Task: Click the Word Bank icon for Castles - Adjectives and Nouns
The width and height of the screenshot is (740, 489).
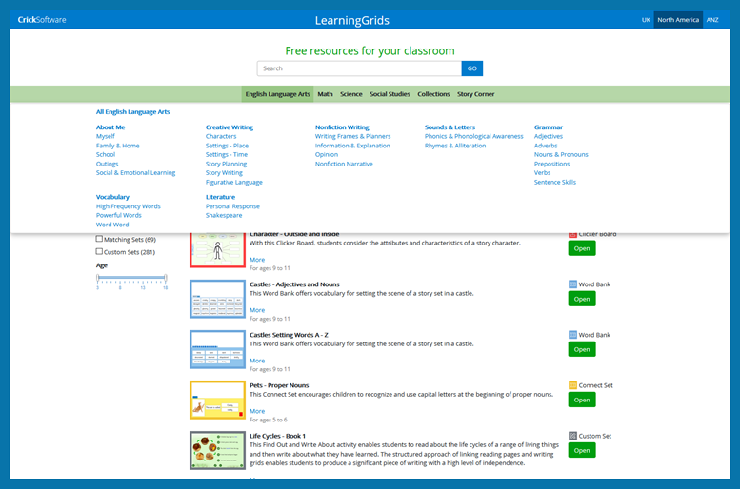Action: (572, 284)
